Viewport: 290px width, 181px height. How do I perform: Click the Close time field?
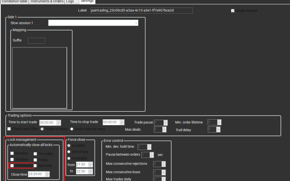pos(37,174)
